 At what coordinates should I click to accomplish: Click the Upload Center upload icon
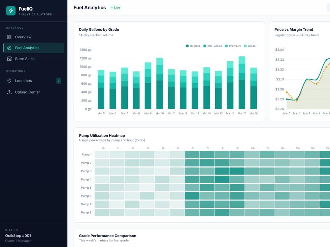tap(9, 92)
